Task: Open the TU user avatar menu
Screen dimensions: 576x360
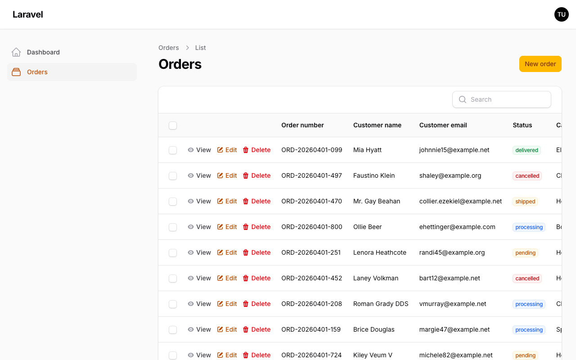Action: pos(562,14)
